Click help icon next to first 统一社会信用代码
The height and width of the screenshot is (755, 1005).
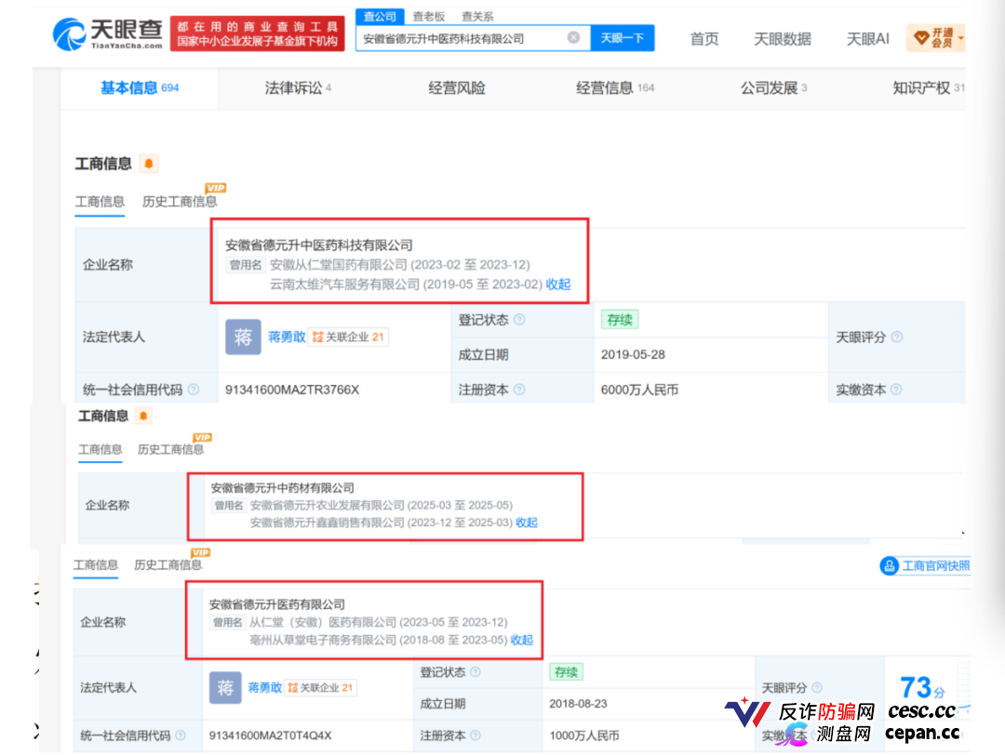[193, 390]
